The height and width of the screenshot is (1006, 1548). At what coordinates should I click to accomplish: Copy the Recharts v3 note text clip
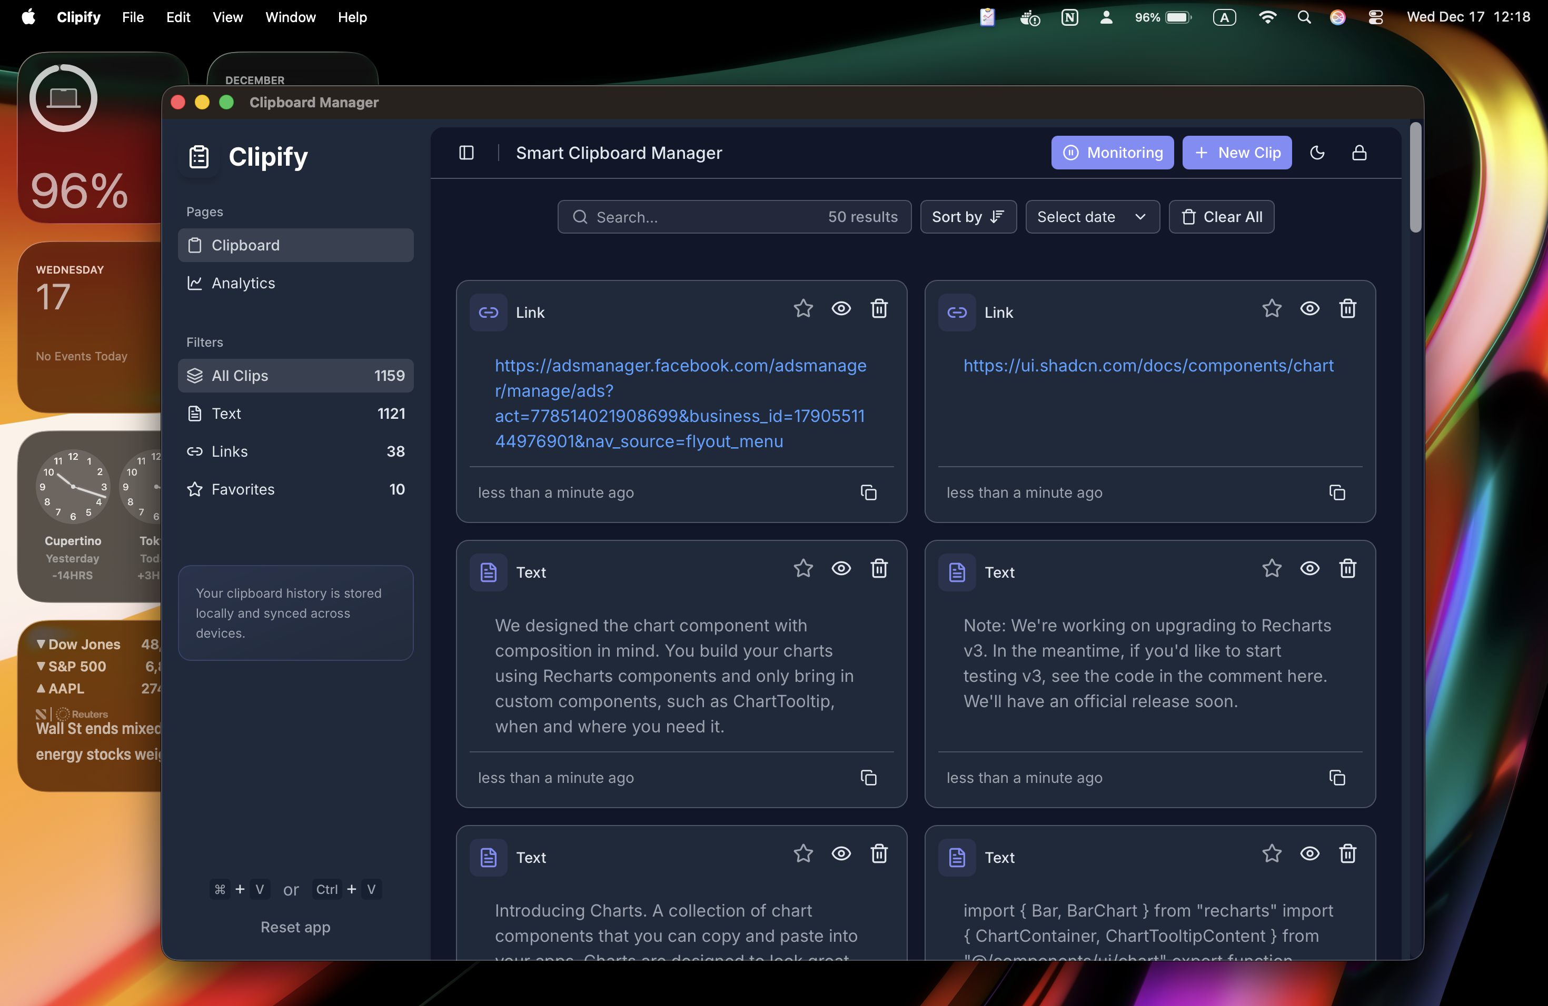click(x=1337, y=777)
